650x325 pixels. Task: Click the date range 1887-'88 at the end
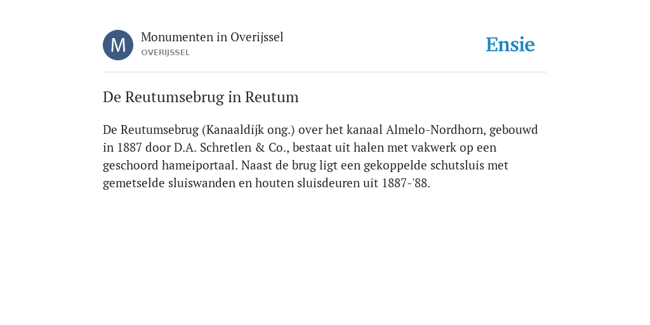[x=406, y=183]
